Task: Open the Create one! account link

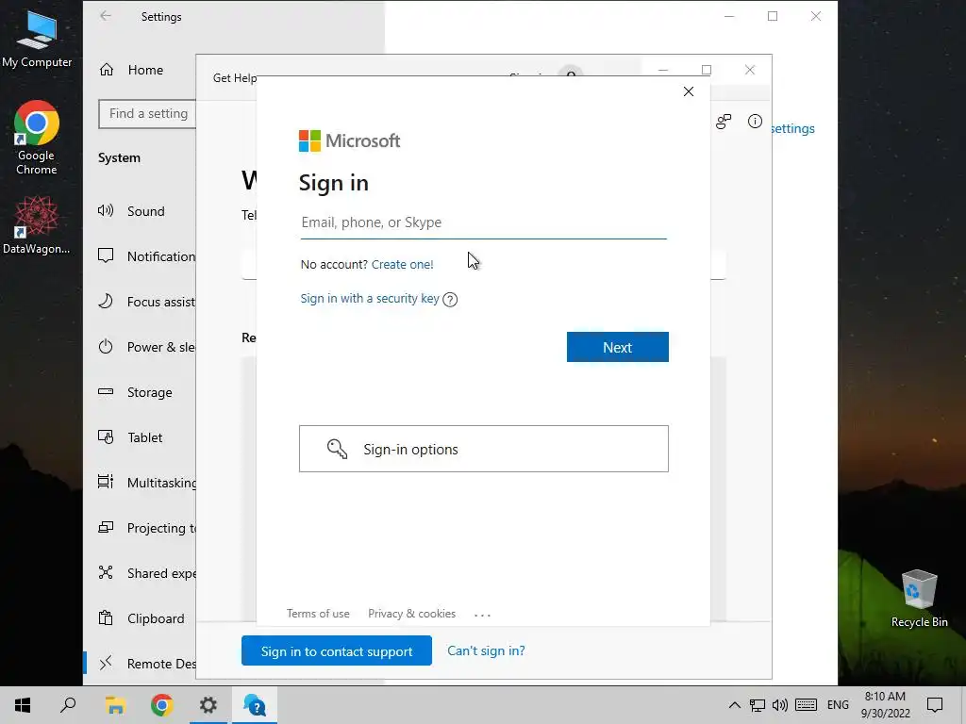Action: [x=402, y=264]
